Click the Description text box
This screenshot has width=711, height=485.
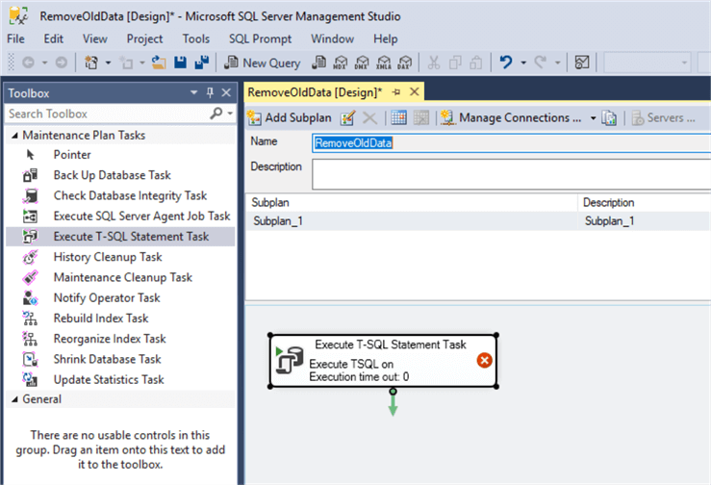(511, 174)
